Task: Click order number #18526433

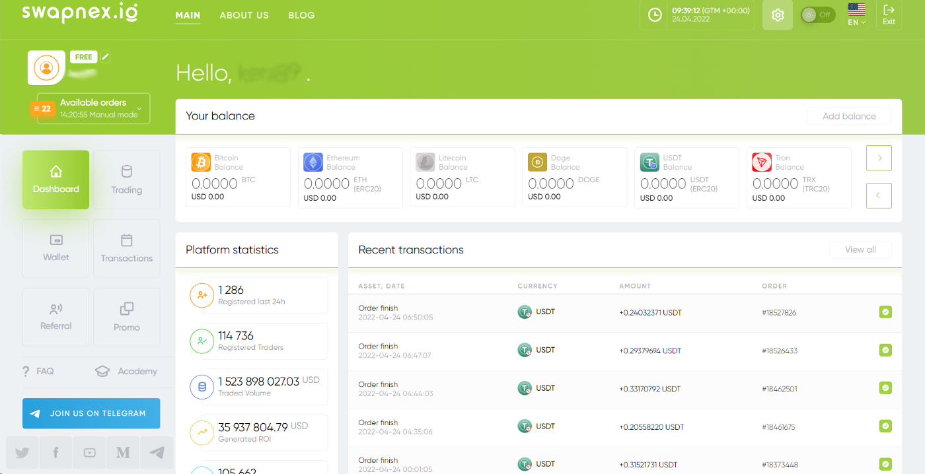Action: (x=780, y=351)
